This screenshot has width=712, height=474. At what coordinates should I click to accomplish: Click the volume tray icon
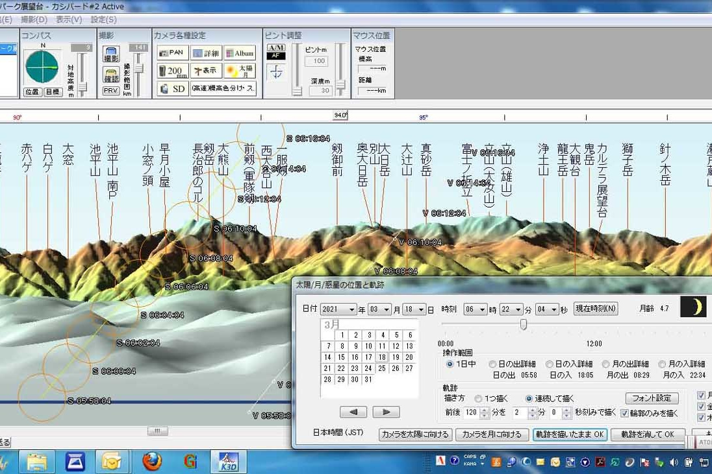pos(674,462)
